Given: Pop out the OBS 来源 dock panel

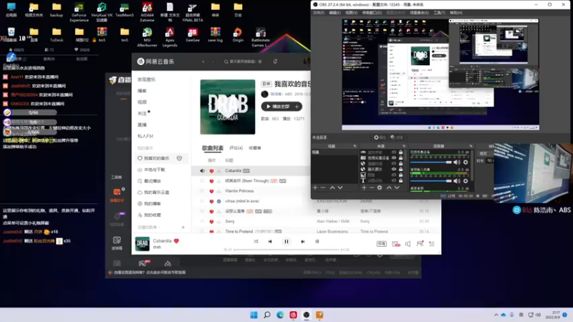Looking at the screenshot, I should click(x=404, y=146).
